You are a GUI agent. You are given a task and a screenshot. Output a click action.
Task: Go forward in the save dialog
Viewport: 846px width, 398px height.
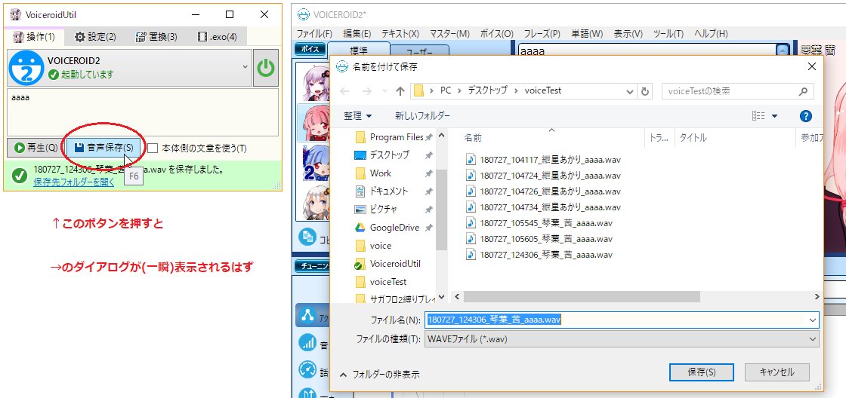click(x=367, y=91)
